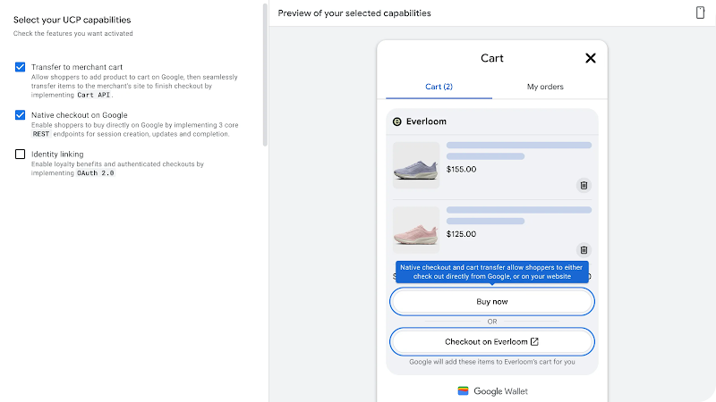Screen dimensions: 716x402
Task: Click the Everloom merchant logo icon
Action: tap(396, 121)
